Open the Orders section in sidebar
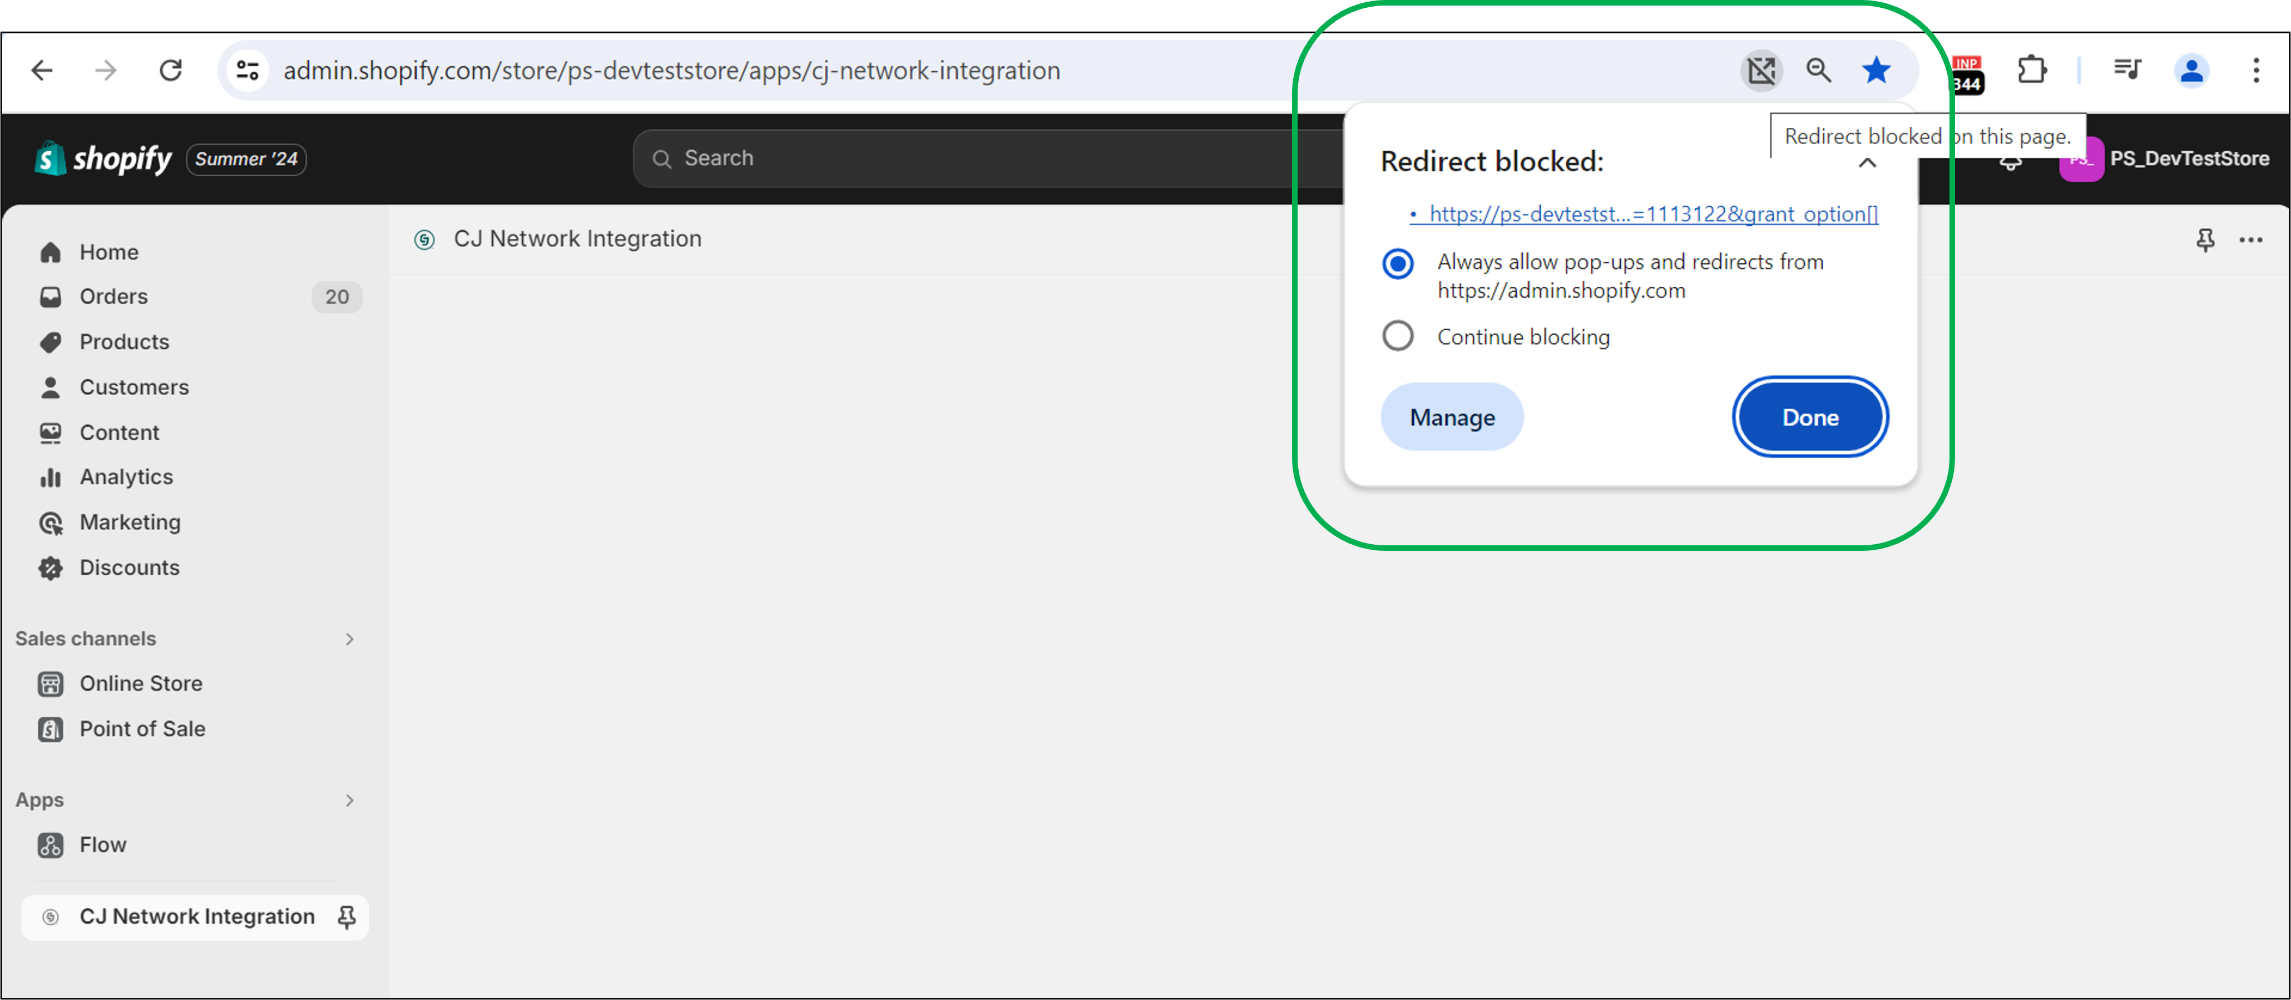Image resolution: width=2291 pixels, height=1000 pixels. click(x=114, y=296)
